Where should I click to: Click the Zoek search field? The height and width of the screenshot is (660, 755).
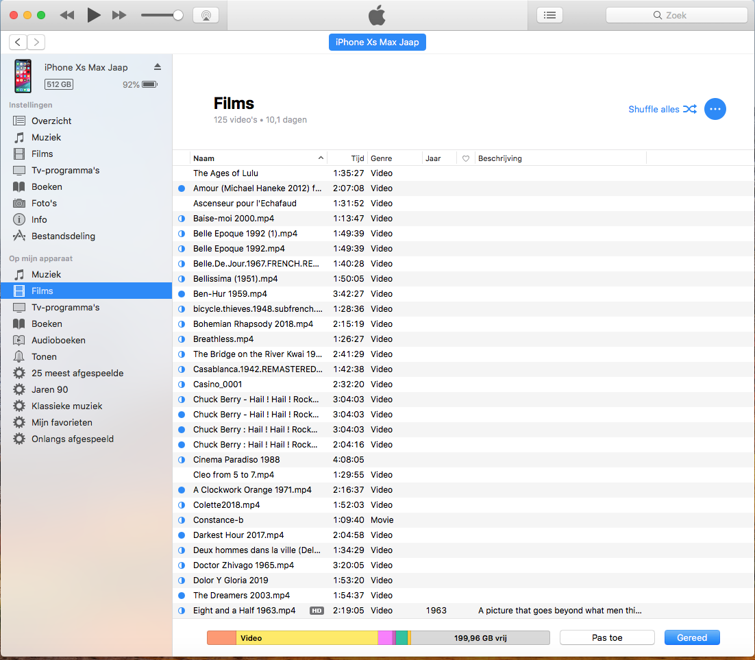click(x=676, y=15)
